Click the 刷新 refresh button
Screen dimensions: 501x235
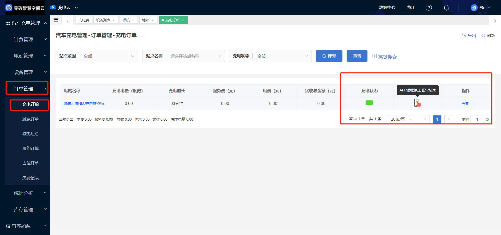tap(488, 35)
